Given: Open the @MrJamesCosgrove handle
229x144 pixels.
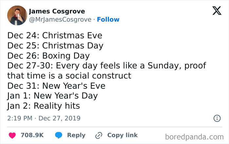Looking at the screenshot, I should point(60,20).
